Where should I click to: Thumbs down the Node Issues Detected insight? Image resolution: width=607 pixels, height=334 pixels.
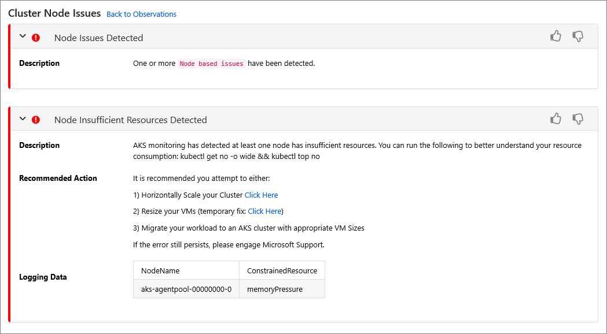coord(578,37)
